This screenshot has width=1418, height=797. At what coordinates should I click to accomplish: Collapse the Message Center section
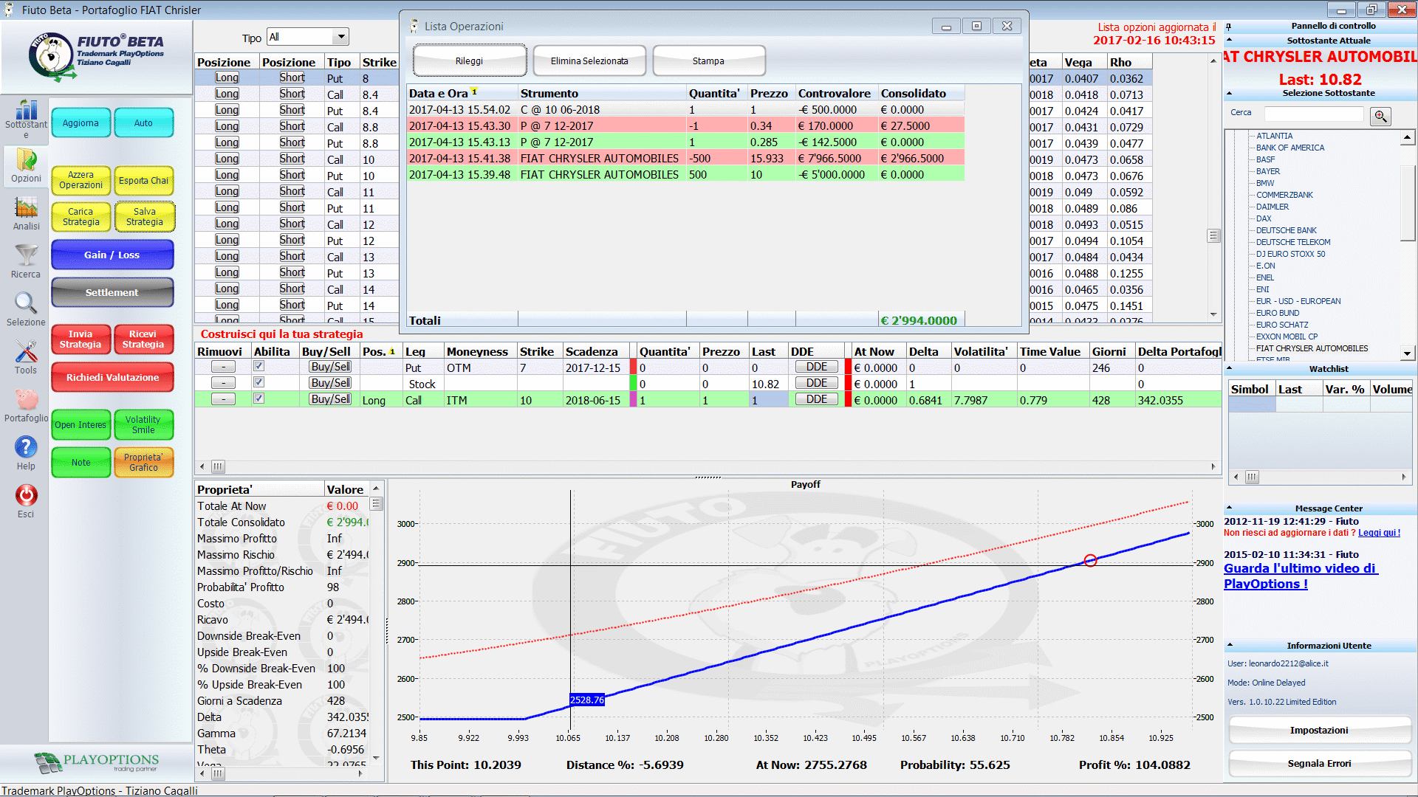[1229, 508]
